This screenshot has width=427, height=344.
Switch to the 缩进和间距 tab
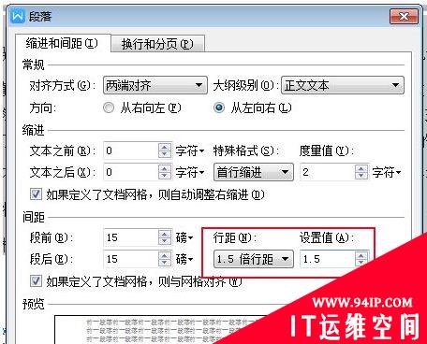point(63,43)
